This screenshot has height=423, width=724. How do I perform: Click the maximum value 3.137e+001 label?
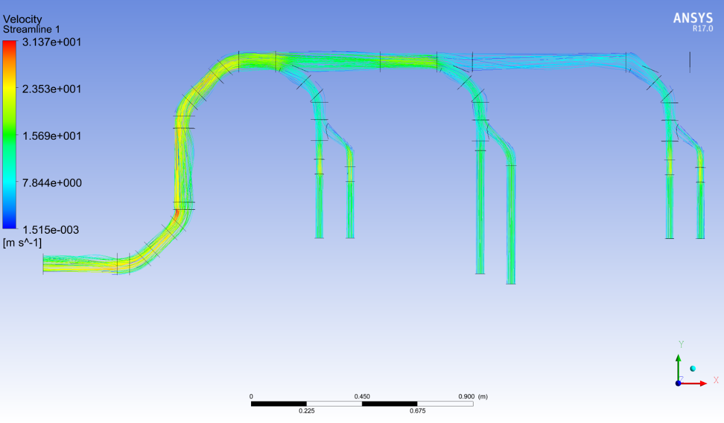[x=50, y=42]
